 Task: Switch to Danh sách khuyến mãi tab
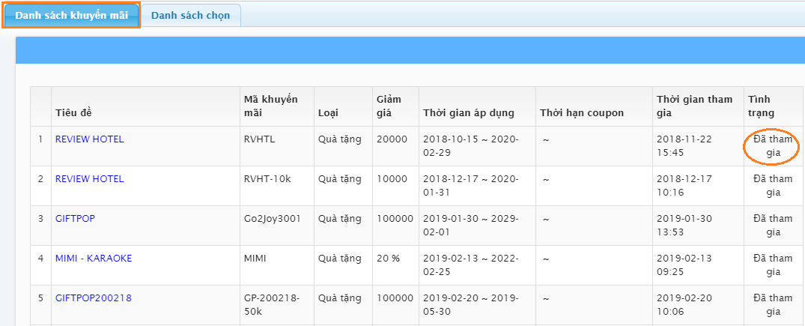71,16
